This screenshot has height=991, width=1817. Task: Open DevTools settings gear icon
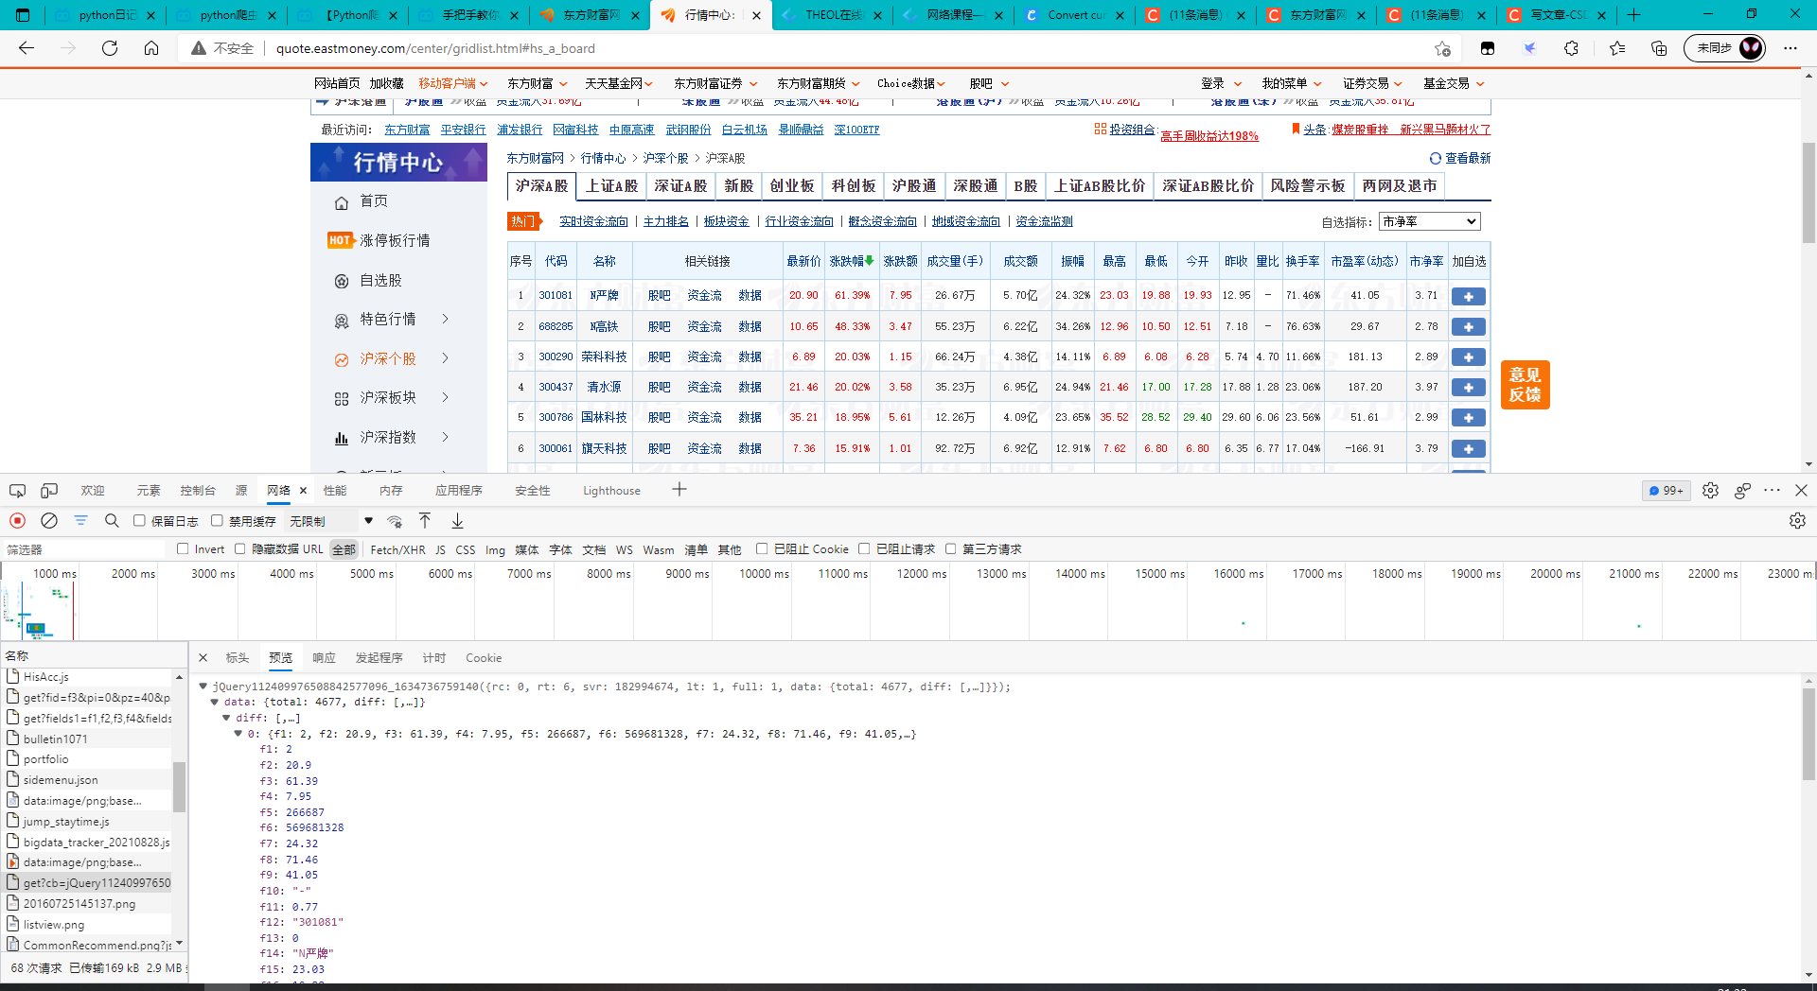coord(1710,491)
